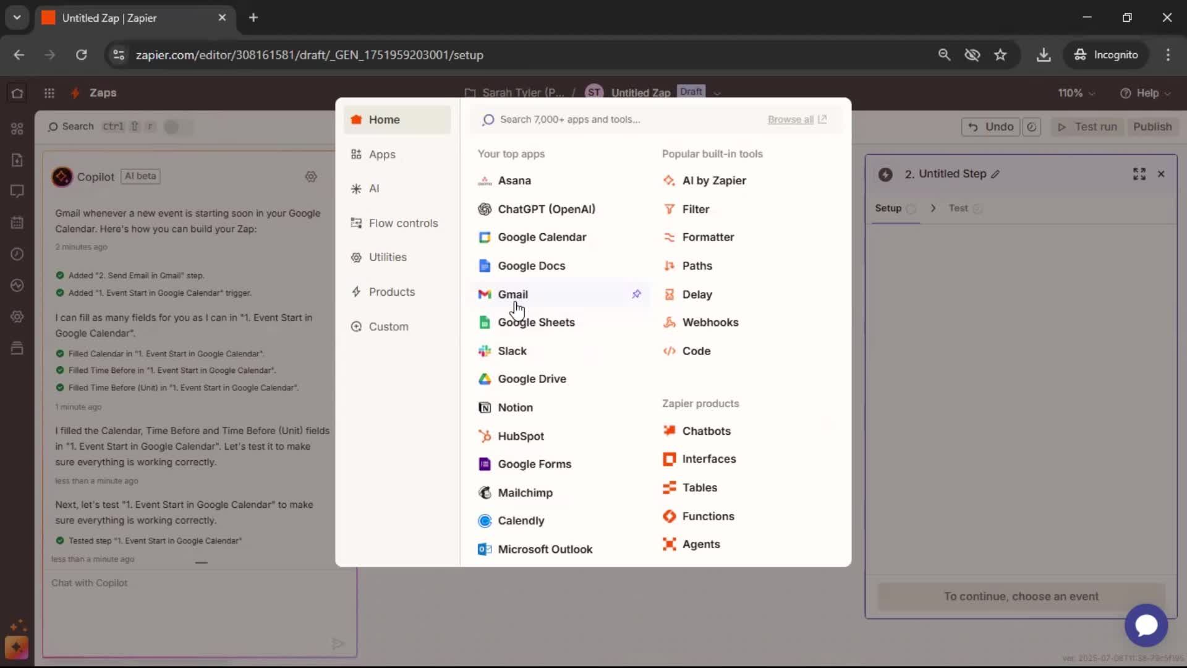Open a new browser tab
This screenshot has width=1187, height=668.
point(253,17)
